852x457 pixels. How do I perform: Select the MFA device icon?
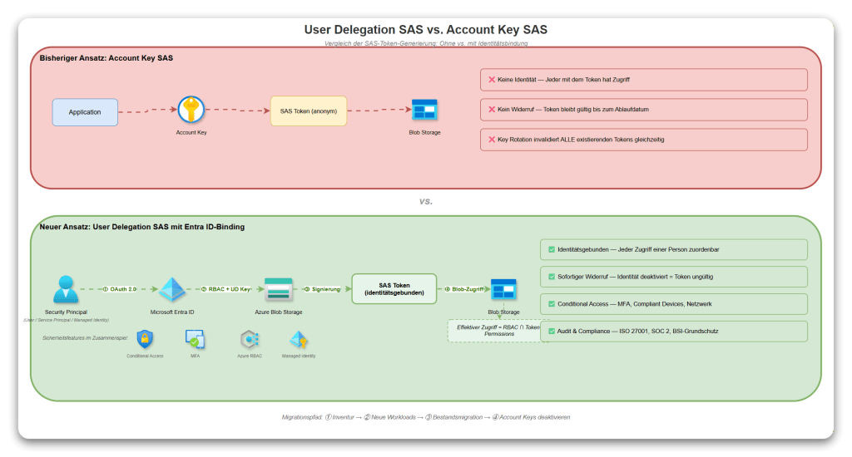click(x=195, y=339)
